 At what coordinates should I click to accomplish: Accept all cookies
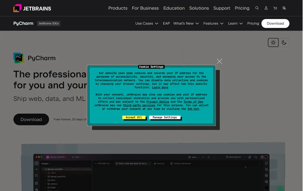coord(134,117)
